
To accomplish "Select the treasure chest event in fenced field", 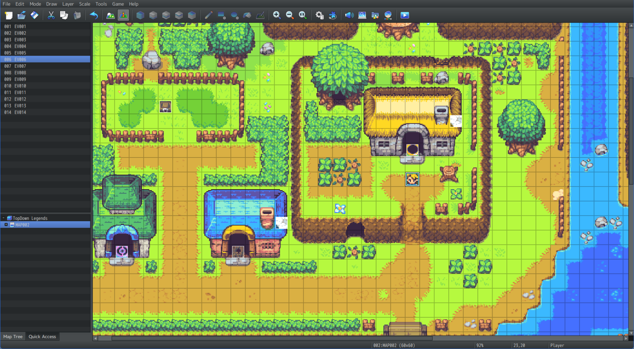I will click(166, 106).
